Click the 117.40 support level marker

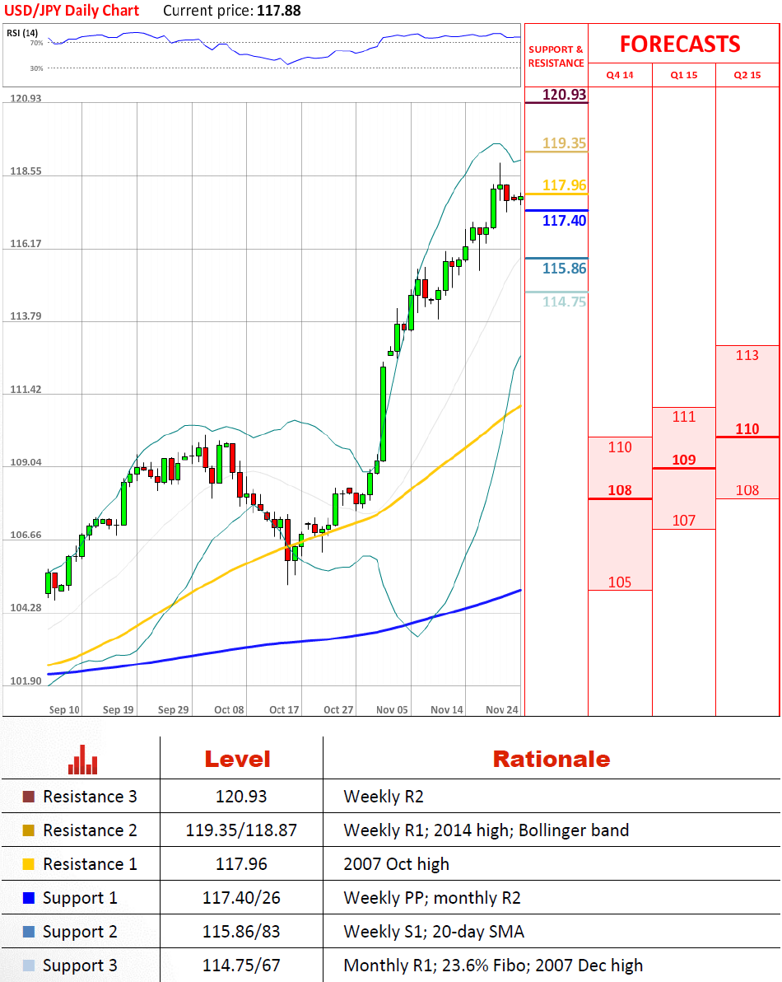[565, 221]
